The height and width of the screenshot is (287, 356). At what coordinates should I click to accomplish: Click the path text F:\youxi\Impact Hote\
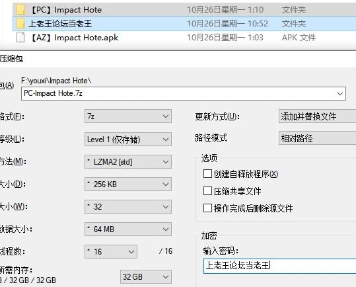(x=56, y=81)
